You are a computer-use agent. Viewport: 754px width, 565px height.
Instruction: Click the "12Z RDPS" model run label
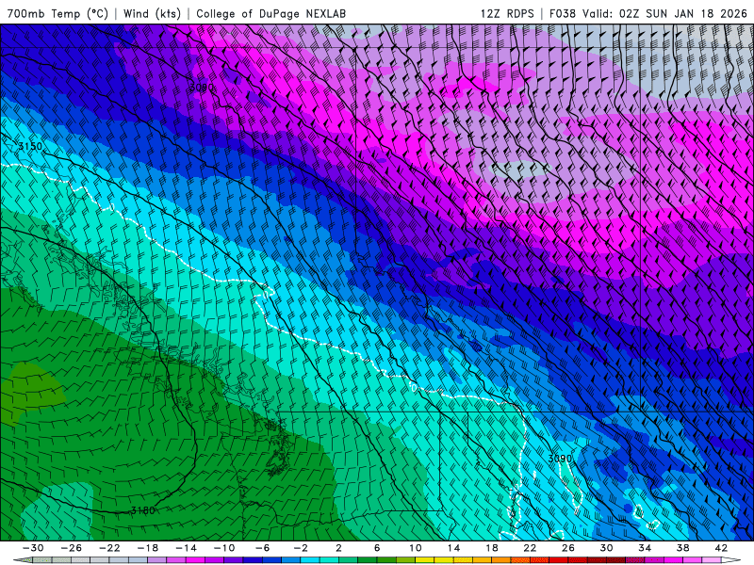click(x=507, y=13)
